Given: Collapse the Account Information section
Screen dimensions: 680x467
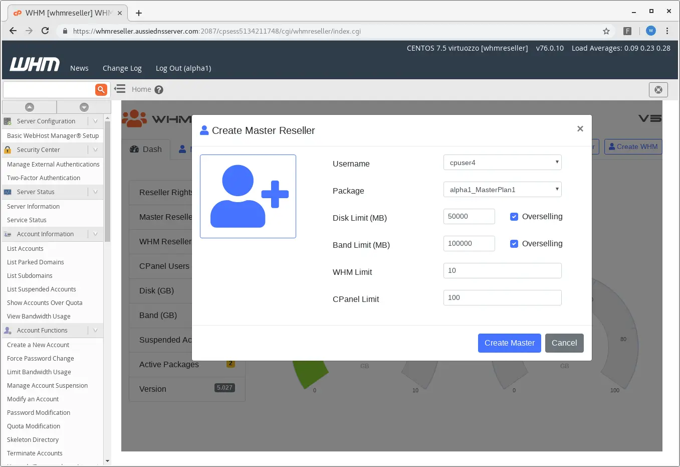Looking at the screenshot, I should [95, 234].
